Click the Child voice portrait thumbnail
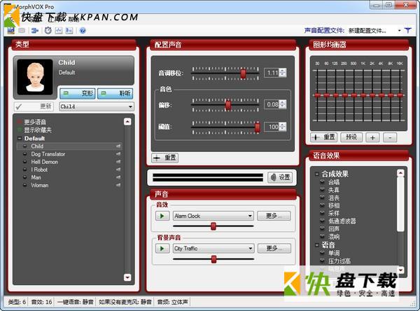The height and width of the screenshot is (311, 420). (35, 77)
